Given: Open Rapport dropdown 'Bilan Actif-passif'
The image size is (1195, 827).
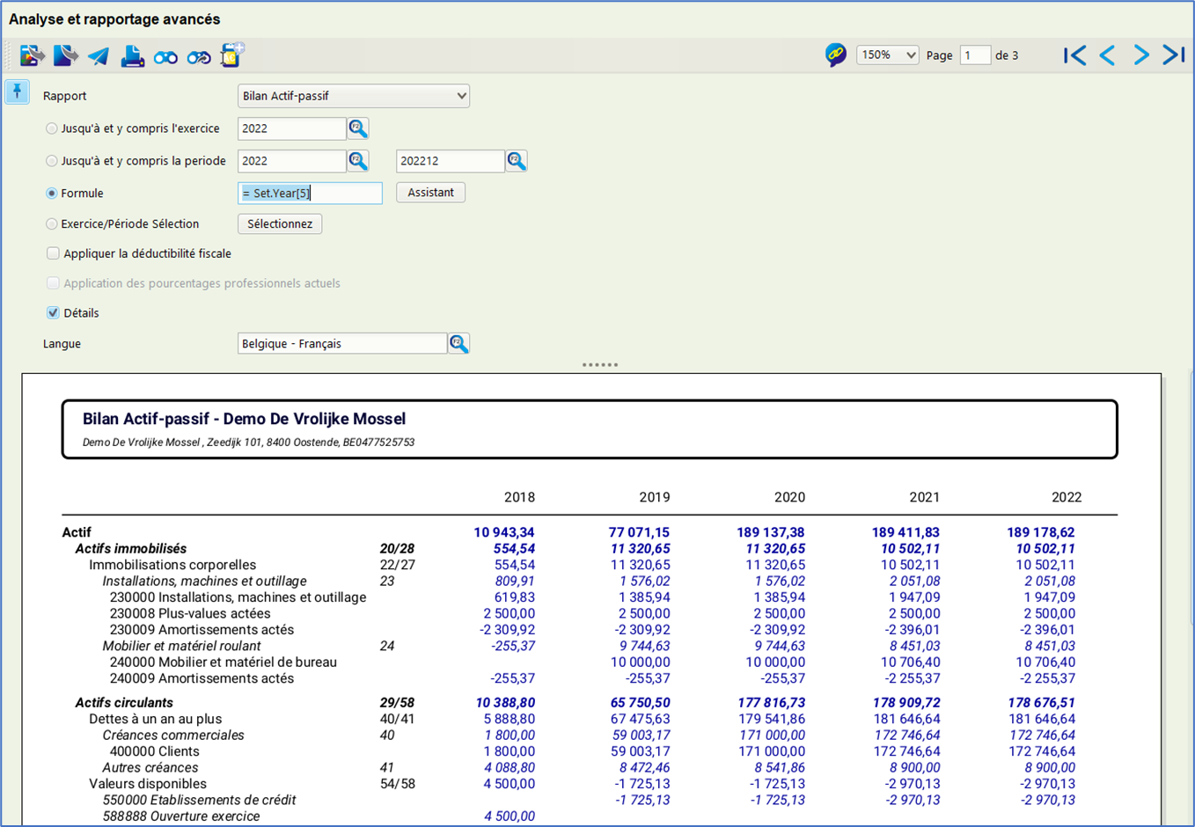Looking at the screenshot, I should 354,96.
